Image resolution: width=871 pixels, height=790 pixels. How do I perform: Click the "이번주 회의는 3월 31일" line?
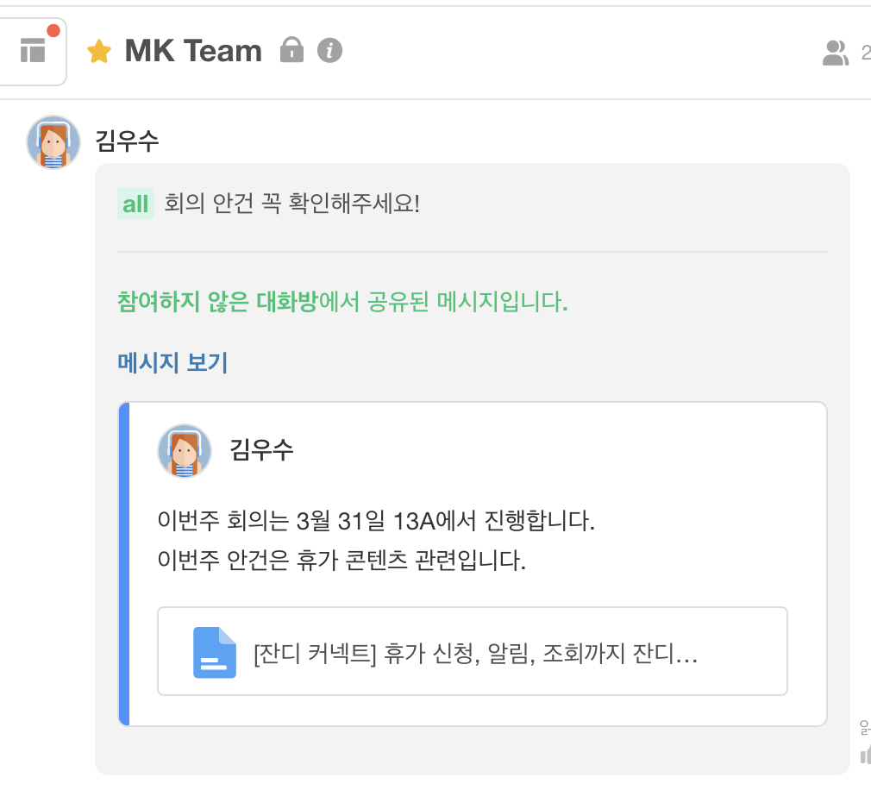tap(376, 522)
